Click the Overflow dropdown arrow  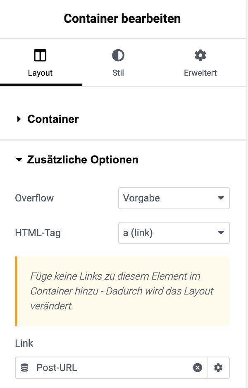[221, 198]
